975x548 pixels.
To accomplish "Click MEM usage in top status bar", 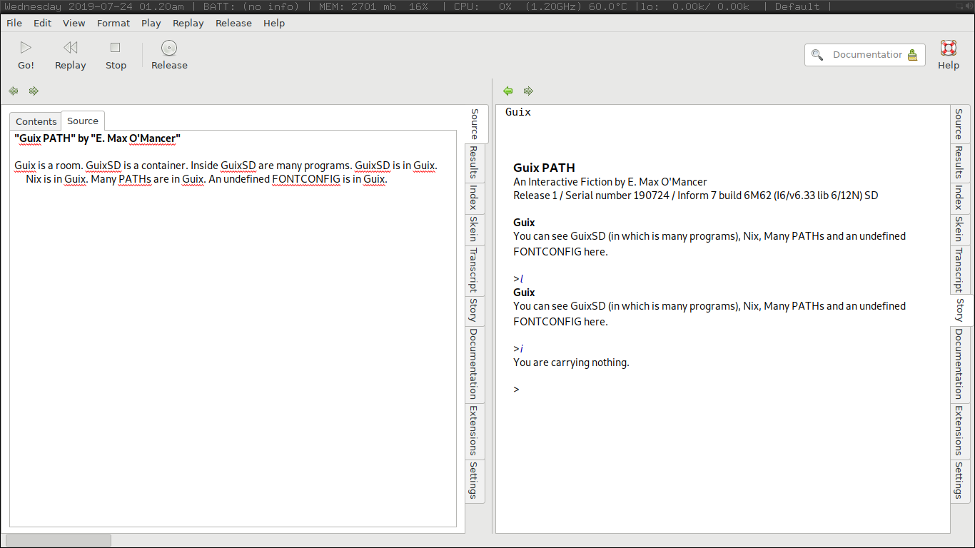I will [374, 6].
